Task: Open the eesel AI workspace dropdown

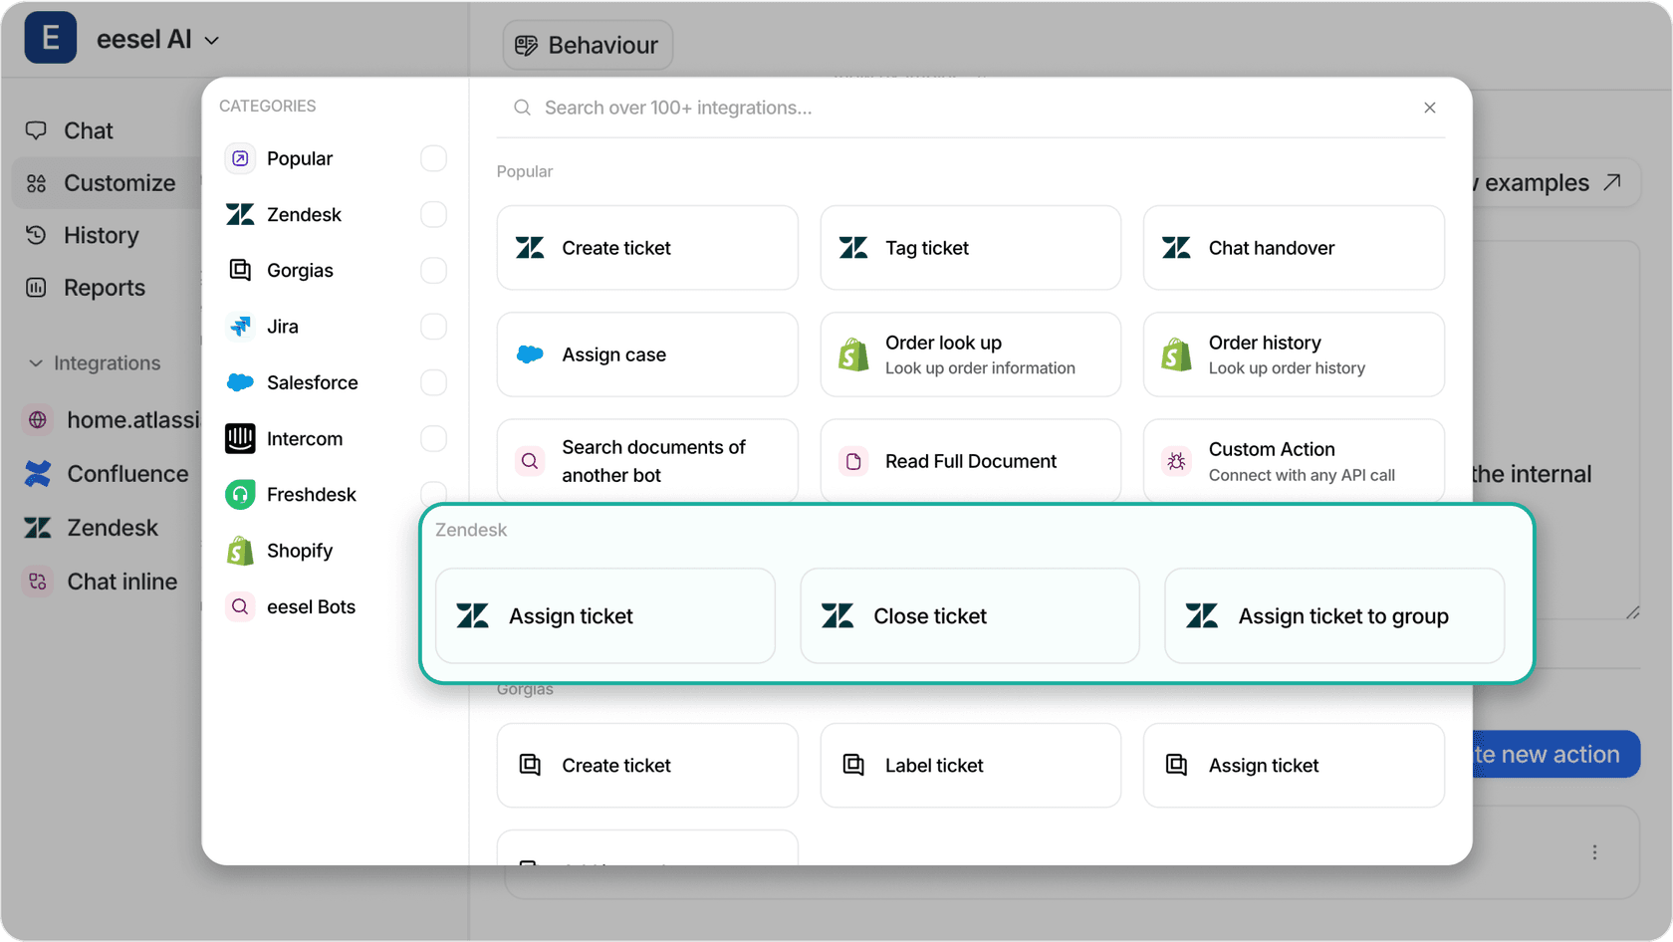Action: [x=156, y=40]
